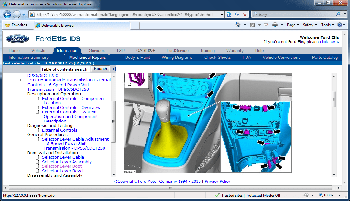The image size is (350, 201).
Task: Open External Controls - System Operation link
Action: (70, 116)
